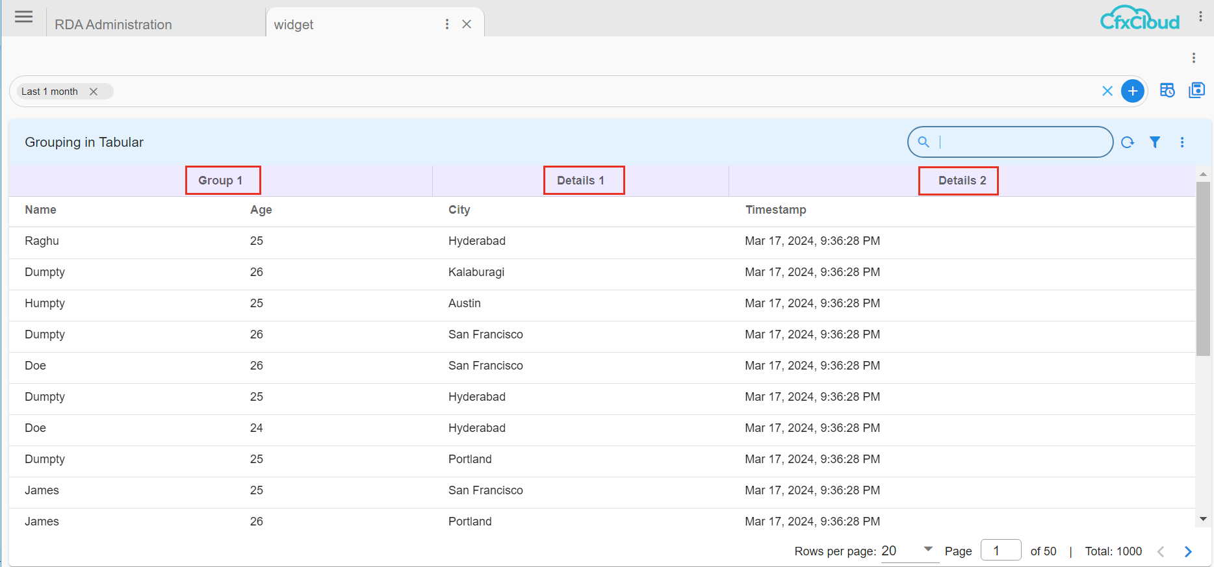Open the Grouping in Tabular kebab menu
The height and width of the screenshot is (567, 1214).
pyautogui.click(x=1182, y=142)
